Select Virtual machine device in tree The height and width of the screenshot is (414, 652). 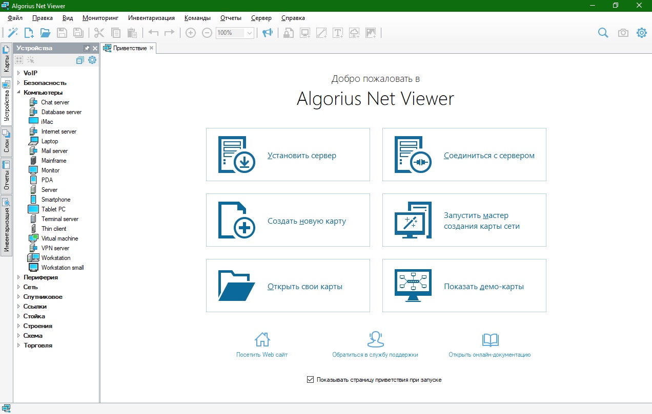click(59, 238)
